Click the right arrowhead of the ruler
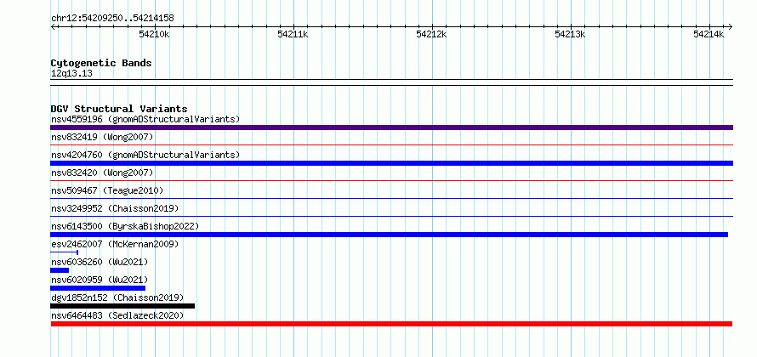Viewport: 757px width, 357px height. click(x=731, y=26)
